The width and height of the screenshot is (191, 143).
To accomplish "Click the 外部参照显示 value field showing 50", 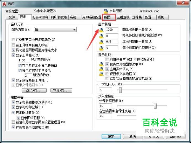I will [105, 106].
